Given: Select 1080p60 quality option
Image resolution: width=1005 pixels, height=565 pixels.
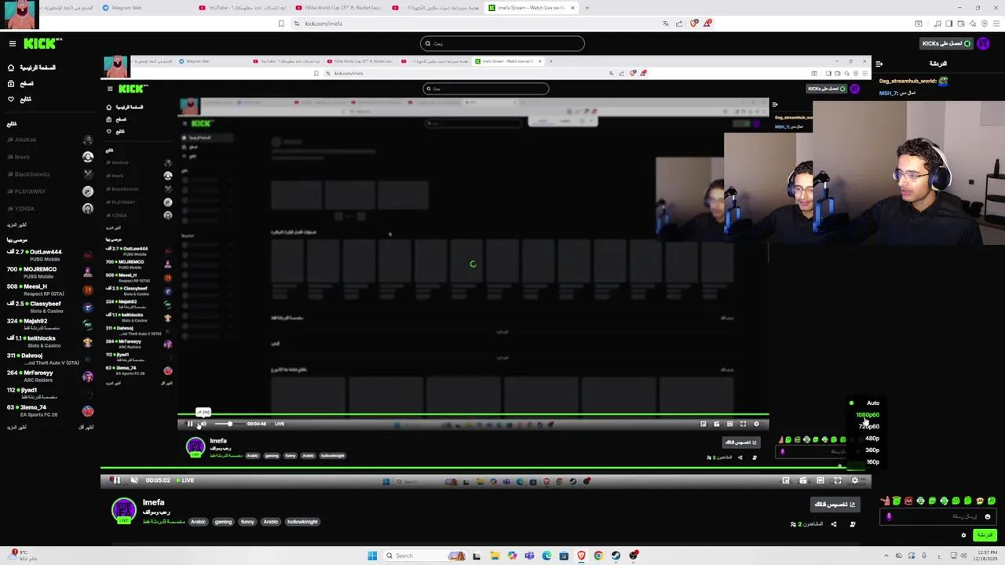Looking at the screenshot, I should pos(868,414).
